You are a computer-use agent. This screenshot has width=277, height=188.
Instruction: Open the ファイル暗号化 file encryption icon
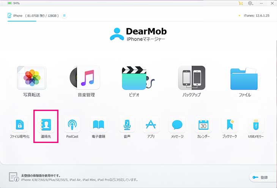(x=20, y=125)
